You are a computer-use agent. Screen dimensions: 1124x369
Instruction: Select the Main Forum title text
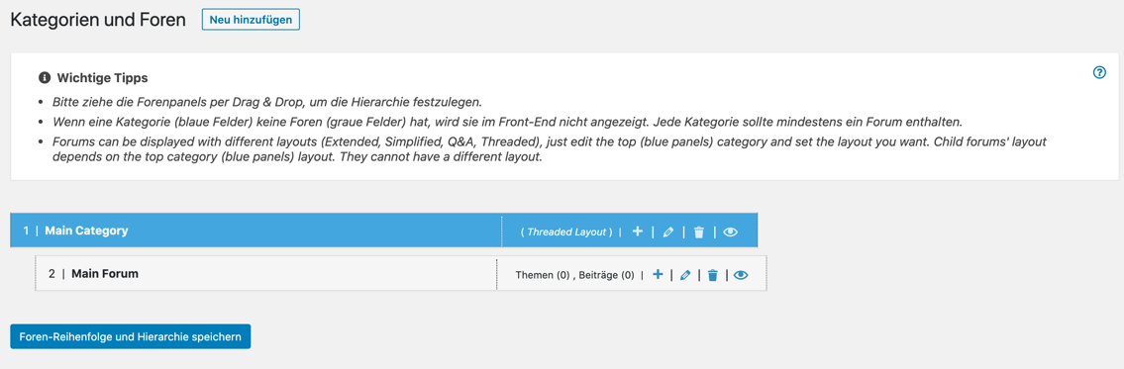[x=105, y=274]
